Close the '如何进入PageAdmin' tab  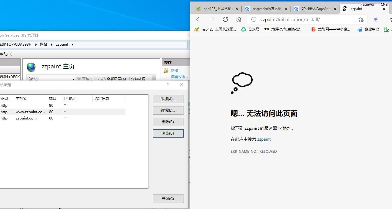click(x=335, y=9)
